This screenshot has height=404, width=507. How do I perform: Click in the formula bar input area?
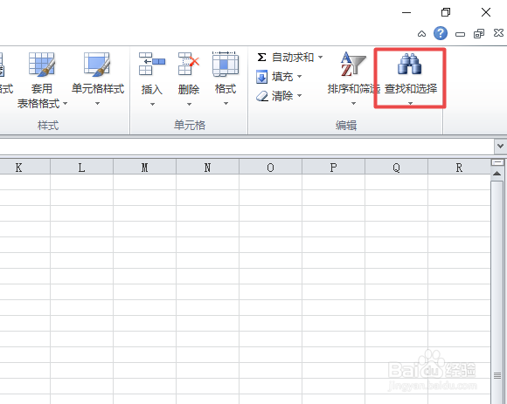[247, 147]
